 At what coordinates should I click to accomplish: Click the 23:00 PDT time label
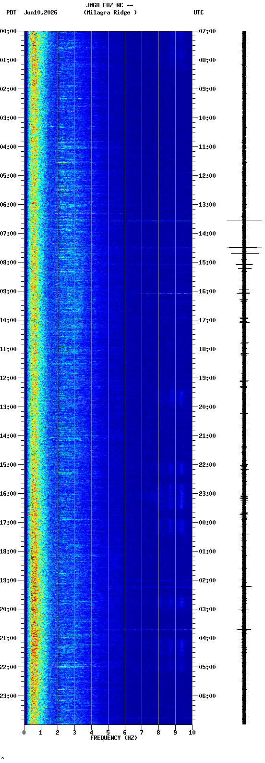click(x=8, y=696)
